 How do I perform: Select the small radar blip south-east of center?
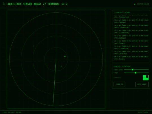[x=61, y=67]
